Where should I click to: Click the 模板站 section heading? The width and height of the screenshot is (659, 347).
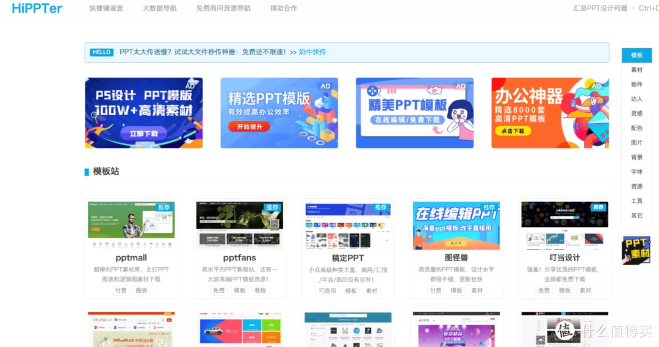[x=106, y=171]
